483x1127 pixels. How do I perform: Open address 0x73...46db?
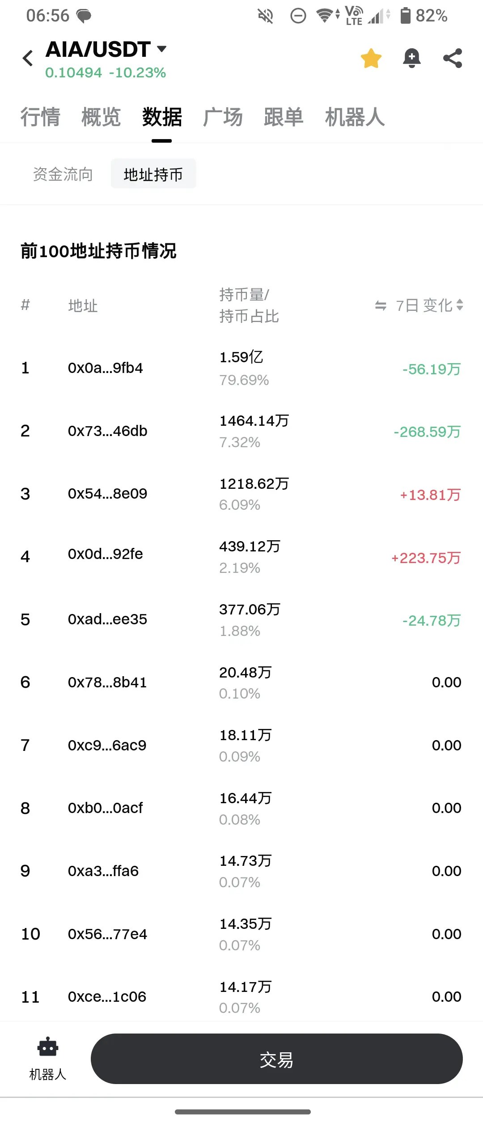click(107, 431)
